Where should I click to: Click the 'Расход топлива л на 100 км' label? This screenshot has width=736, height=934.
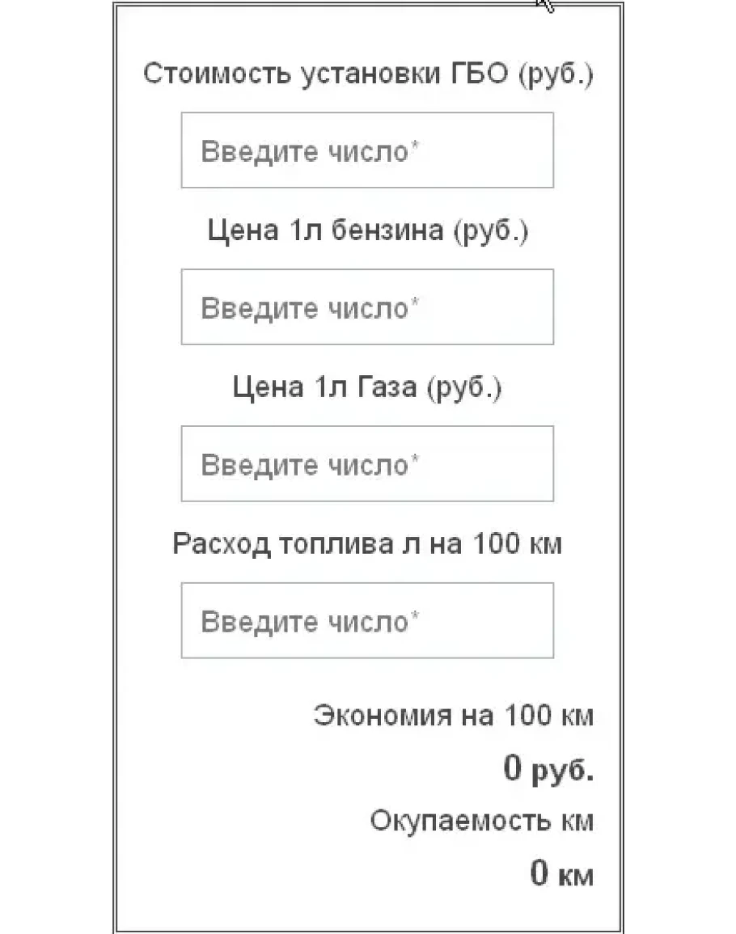(x=368, y=544)
